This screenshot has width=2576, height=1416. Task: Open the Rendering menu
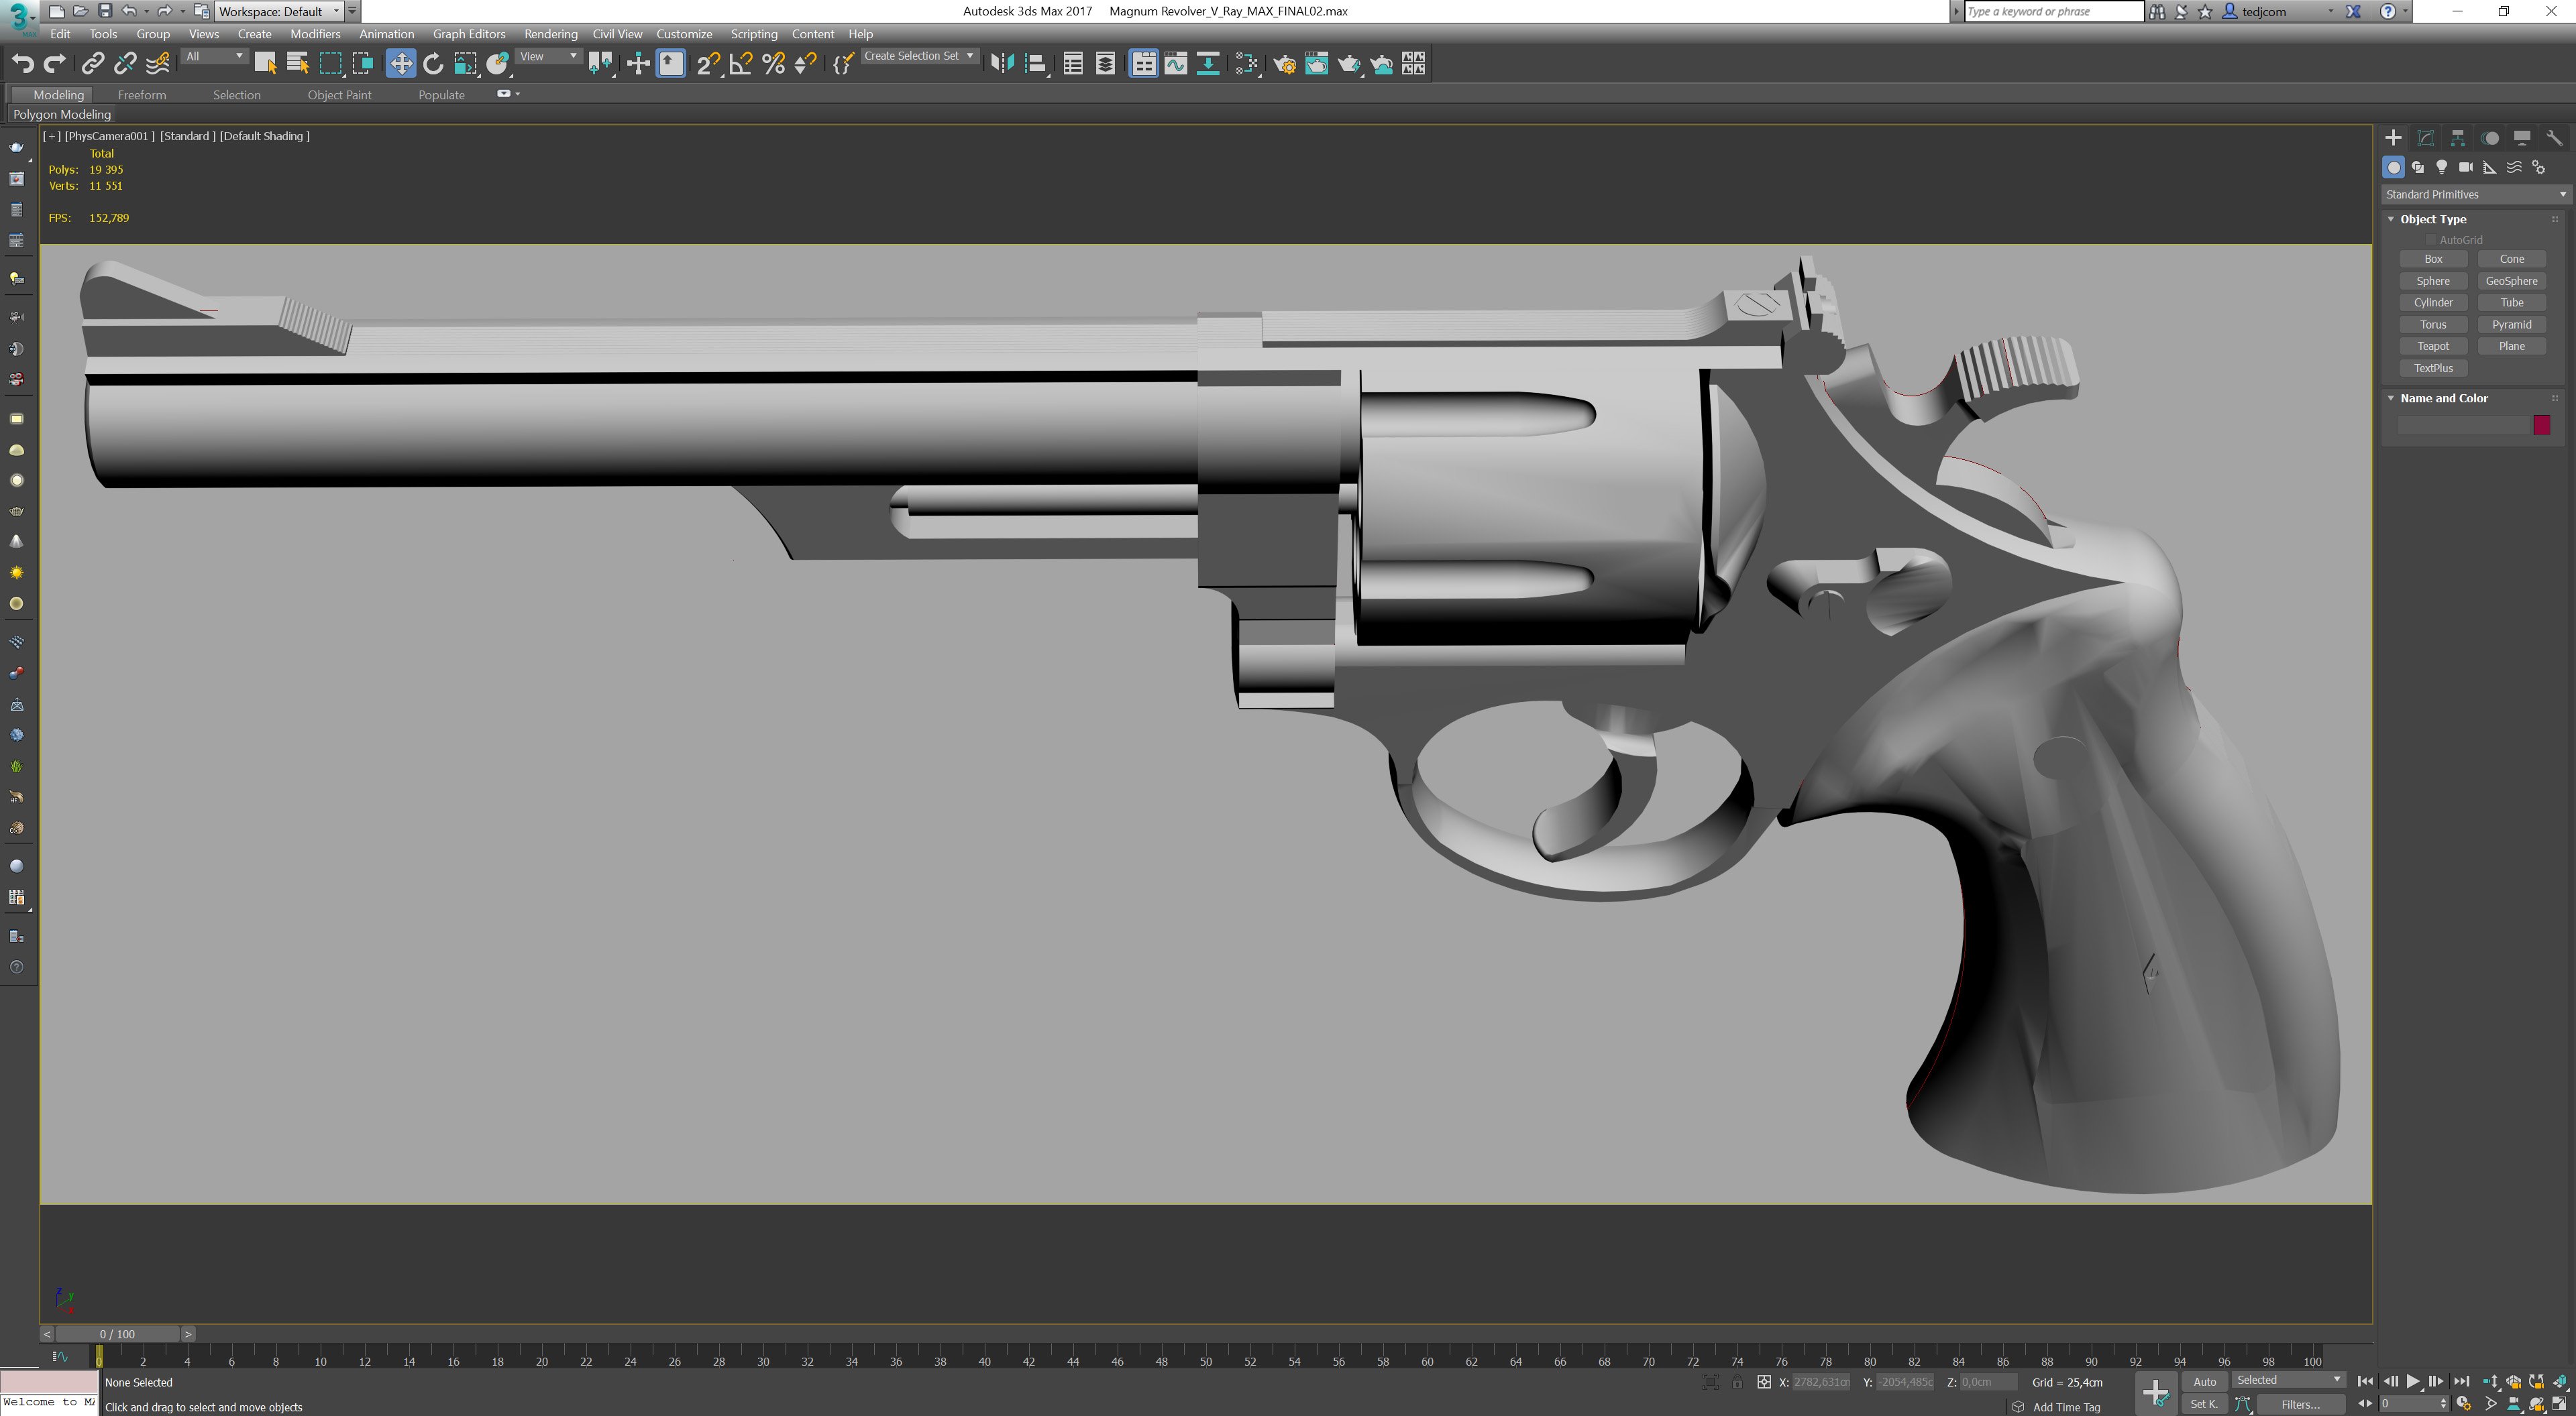point(551,33)
